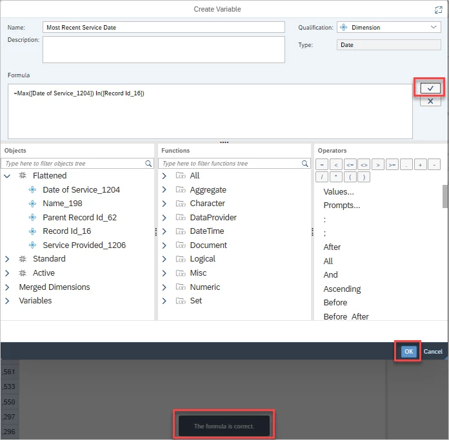Expand the Variables node

click(8, 301)
